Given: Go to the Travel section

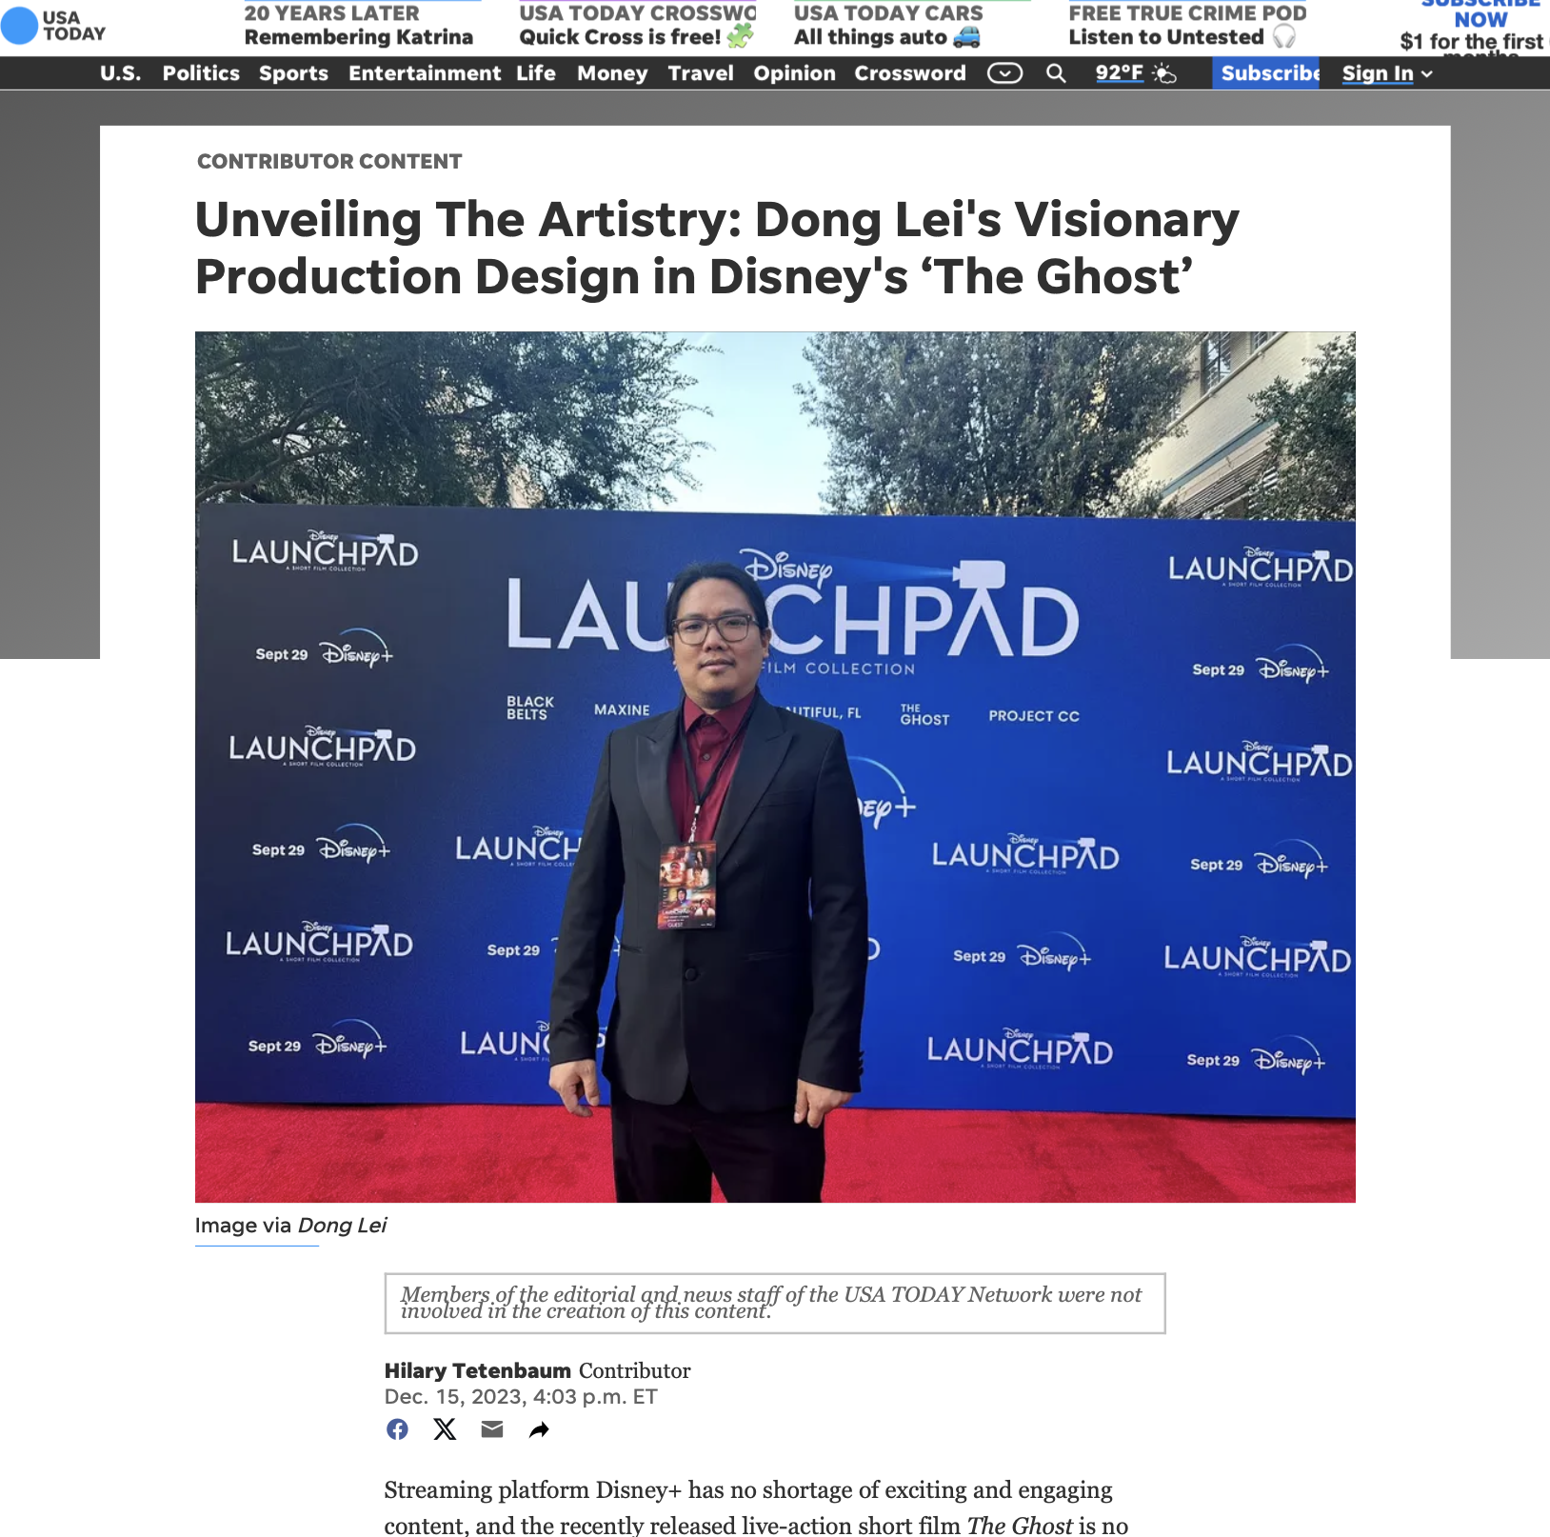Looking at the screenshot, I should (x=701, y=73).
